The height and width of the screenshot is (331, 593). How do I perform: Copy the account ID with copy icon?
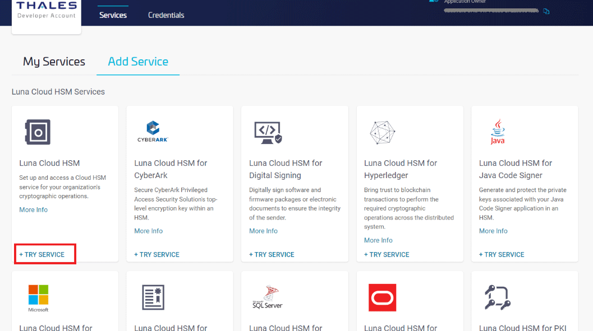click(x=546, y=11)
